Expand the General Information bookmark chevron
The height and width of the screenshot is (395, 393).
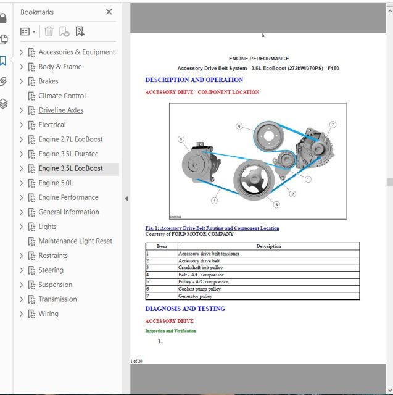pyautogui.click(x=21, y=212)
